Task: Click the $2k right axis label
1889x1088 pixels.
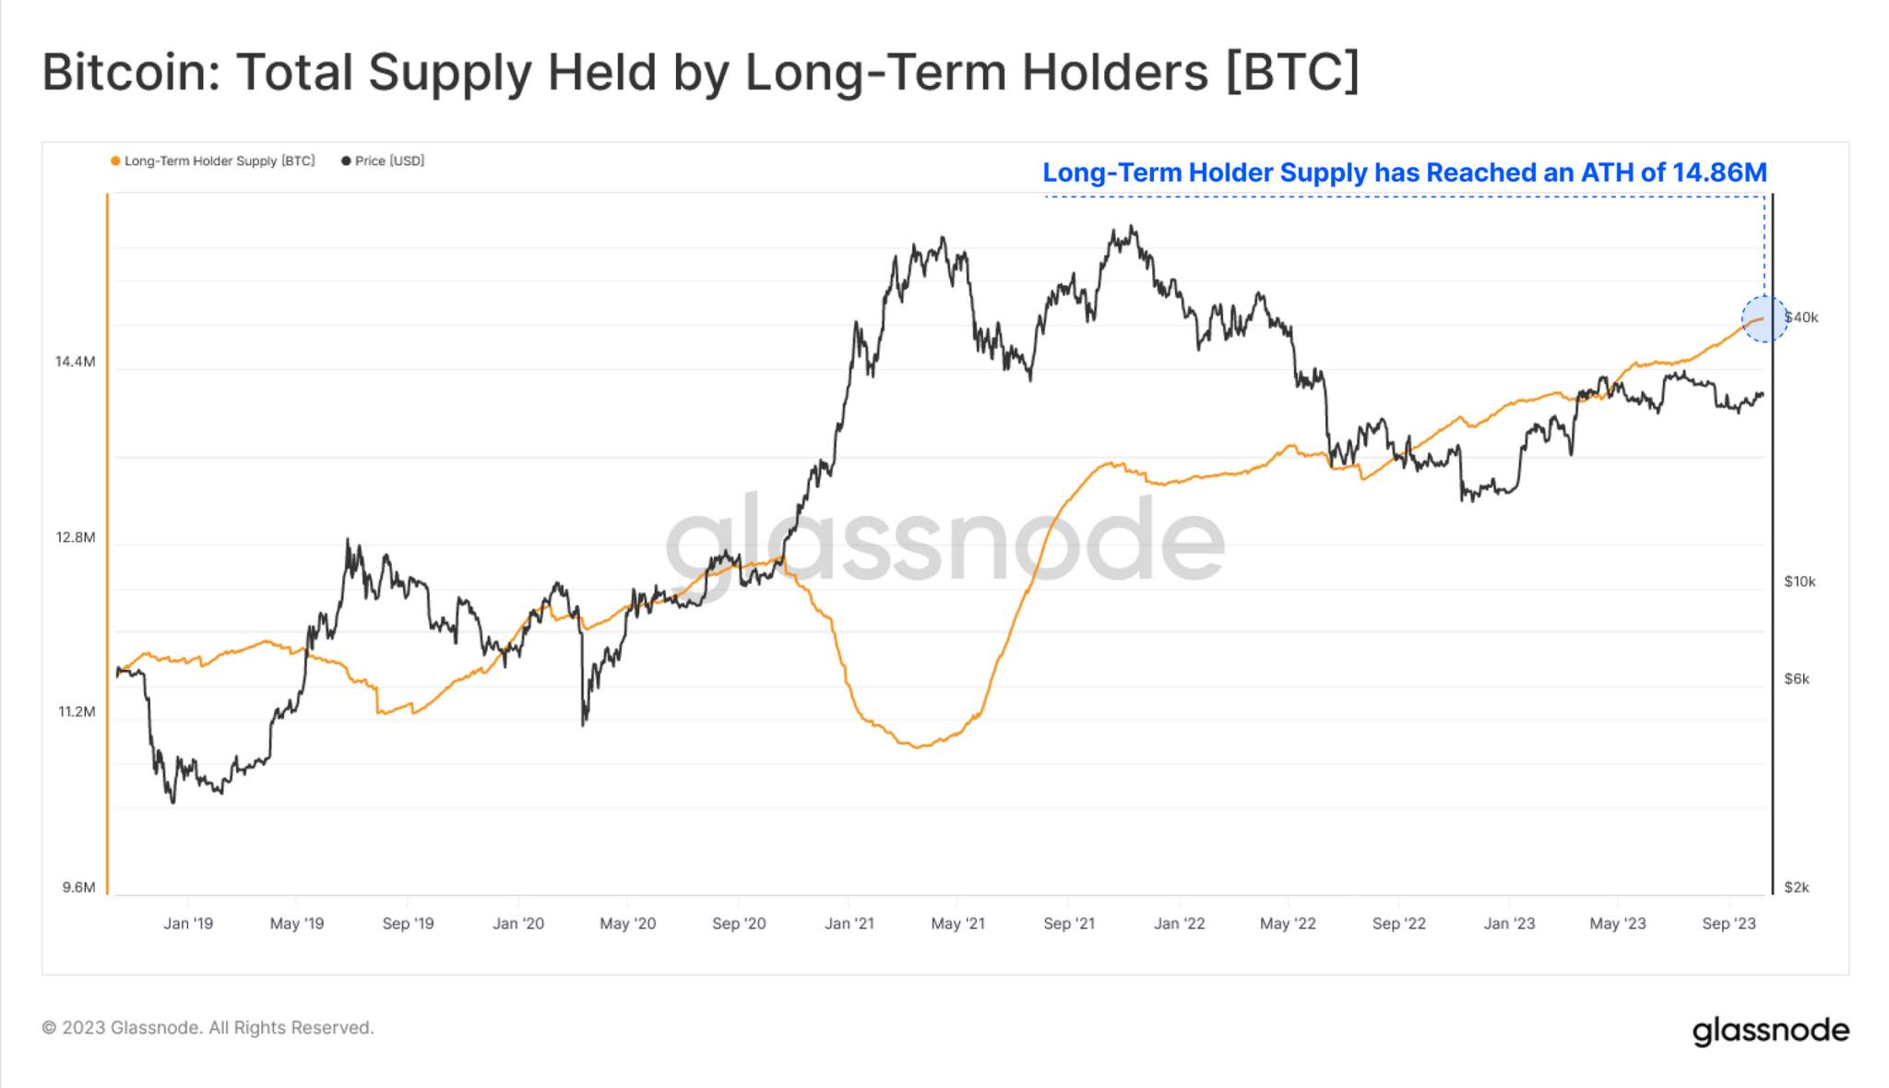Action: click(1797, 888)
